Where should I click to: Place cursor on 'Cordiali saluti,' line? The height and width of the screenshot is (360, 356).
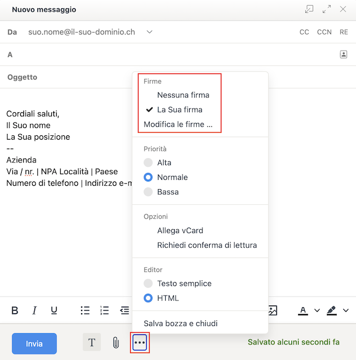(33, 114)
